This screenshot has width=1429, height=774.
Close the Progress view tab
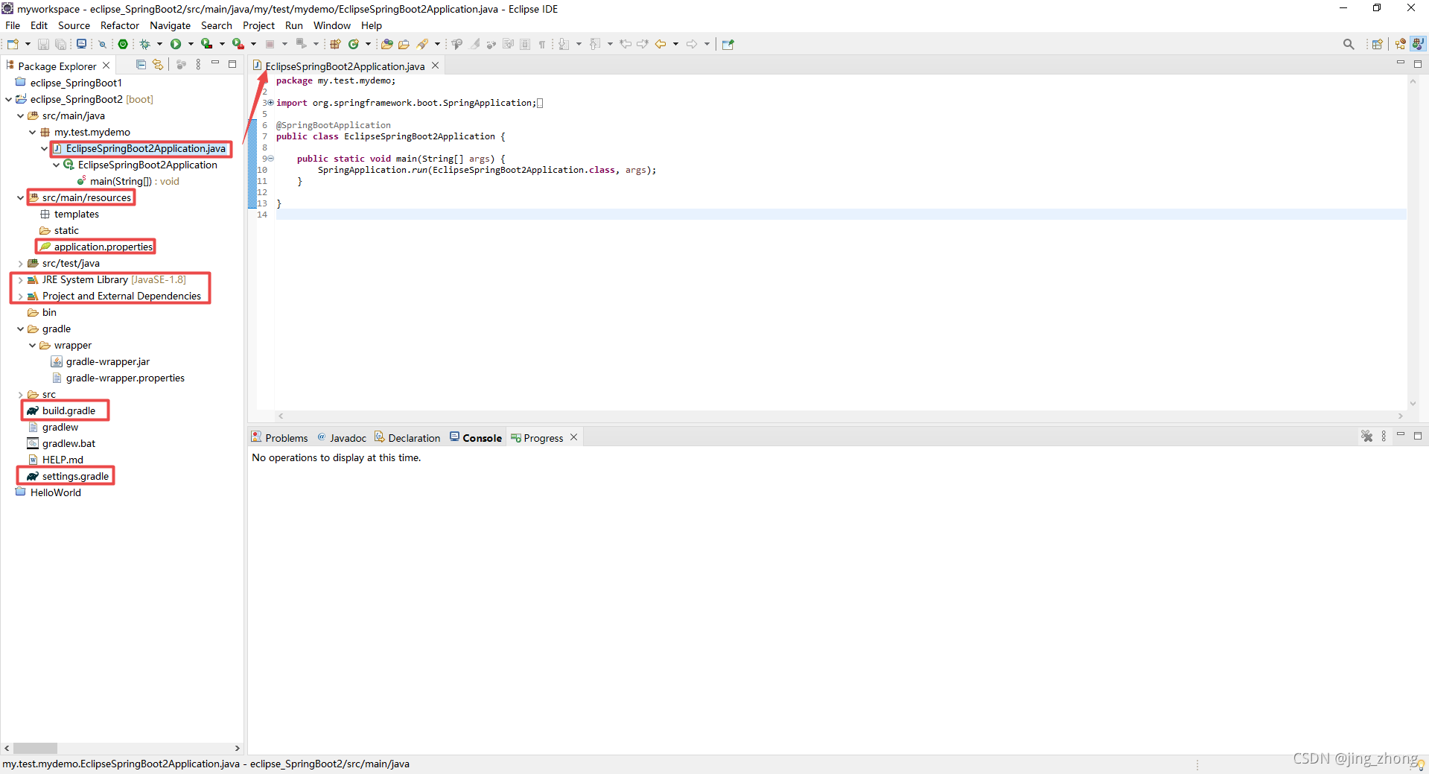[x=573, y=437]
